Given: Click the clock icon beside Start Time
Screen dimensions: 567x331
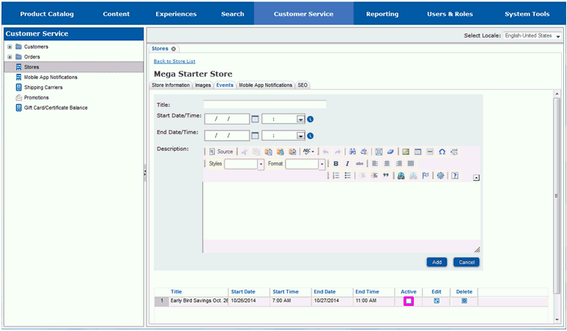Looking at the screenshot, I should [310, 119].
